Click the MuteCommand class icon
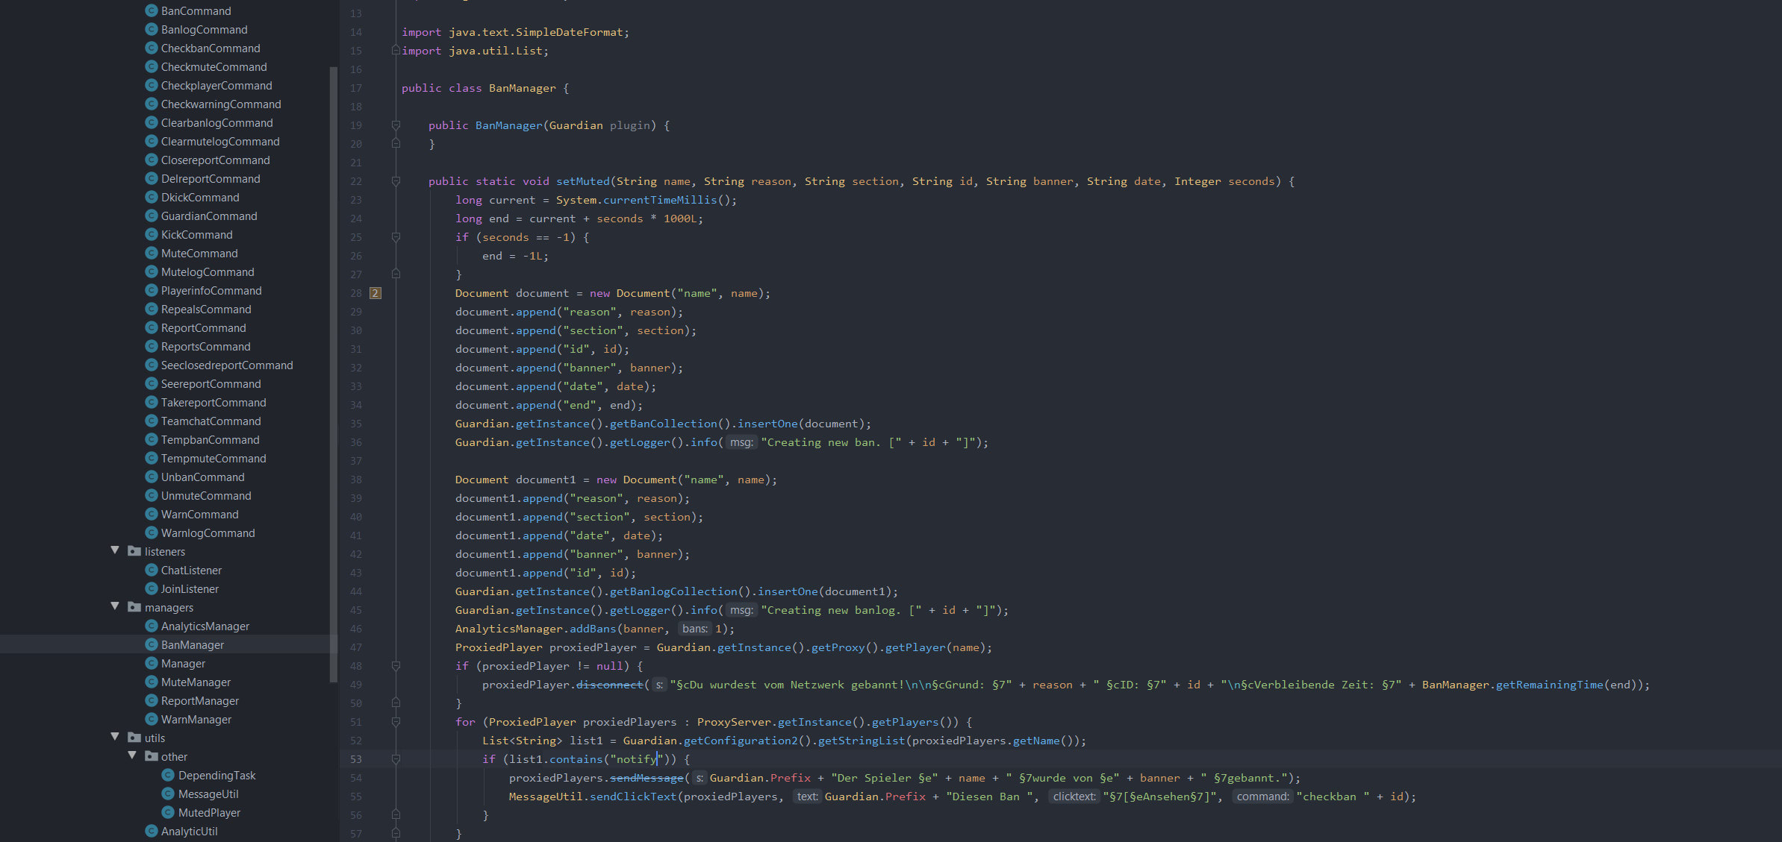The width and height of the screenshot is (1782, 842). point(152,253)
